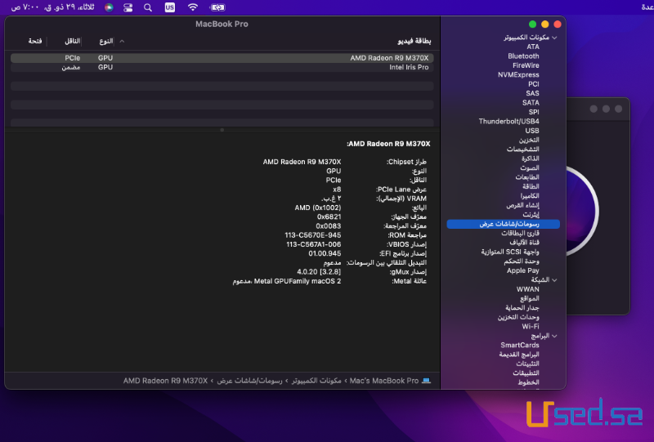The height and width of the screenshot is (442, 654).
Task: Select SPI in the sidebar
Action: 534,112
